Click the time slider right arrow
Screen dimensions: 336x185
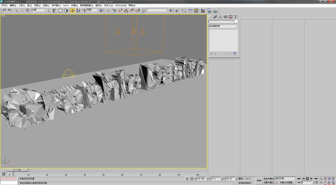click(x=29, y=170)
